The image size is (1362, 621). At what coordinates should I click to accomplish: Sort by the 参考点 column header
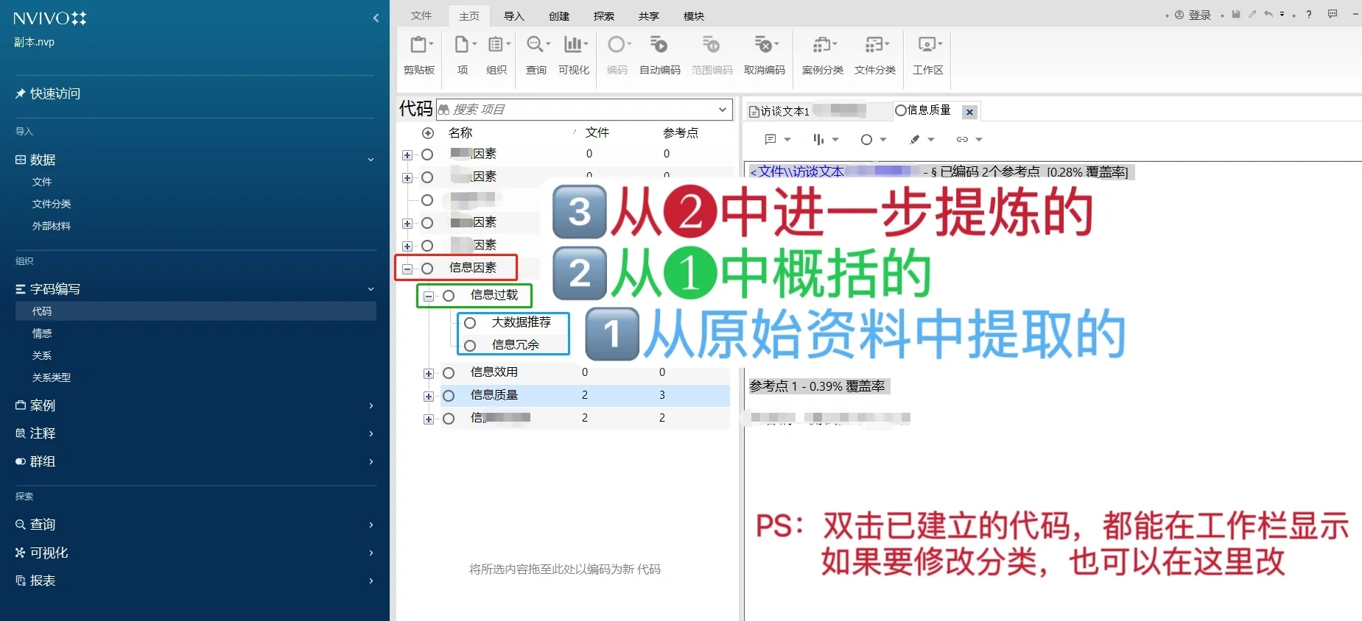681,132
